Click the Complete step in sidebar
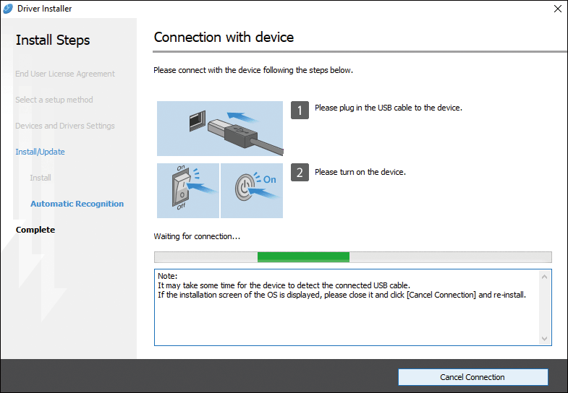Image resolution: width=568 pixels, height=393 pixels. point(35,230)
